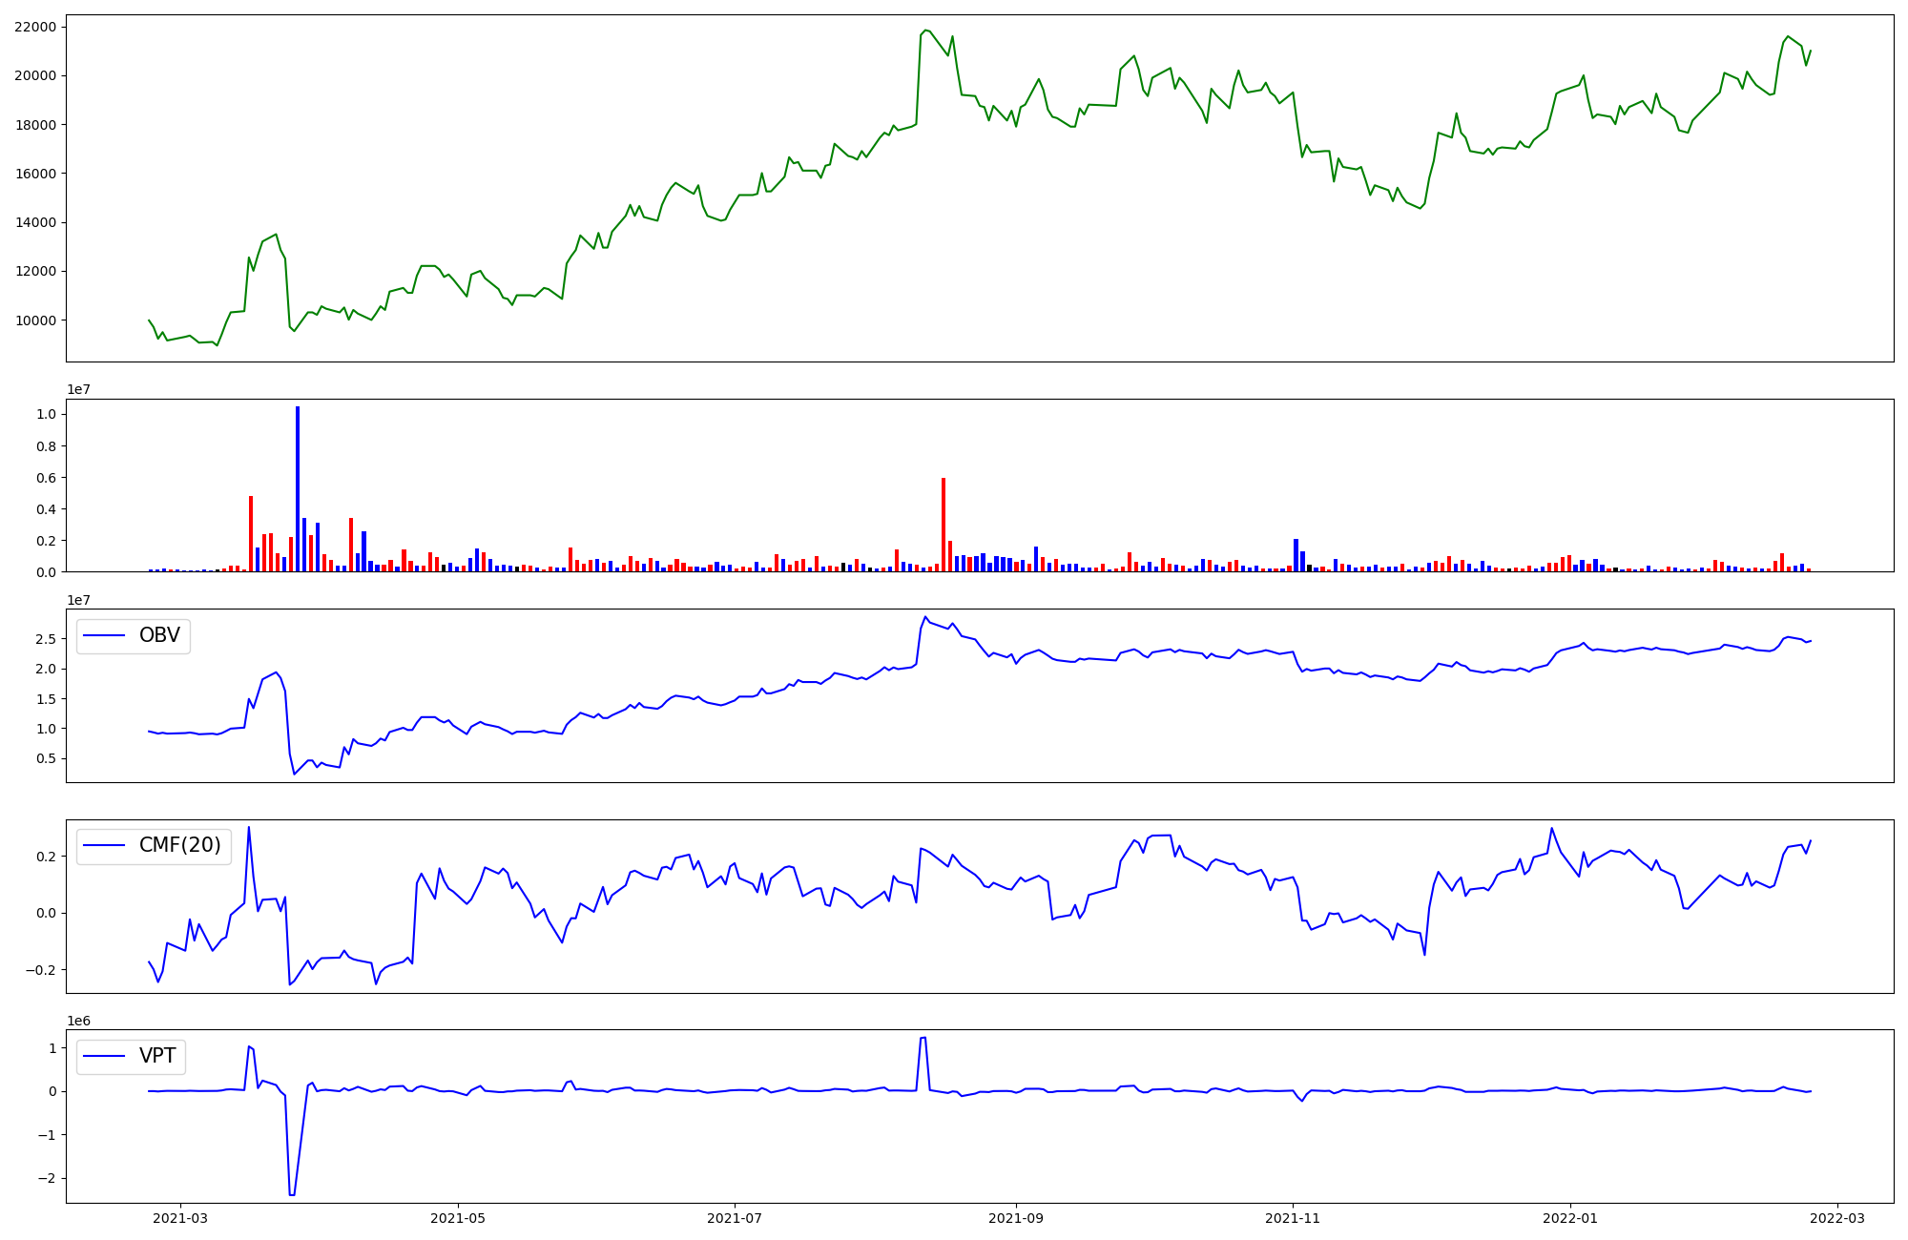Viewport: 1908px width, 1240px height.
Task: Click the 2022-01 x-axis label
Action: (1569, 1218)
